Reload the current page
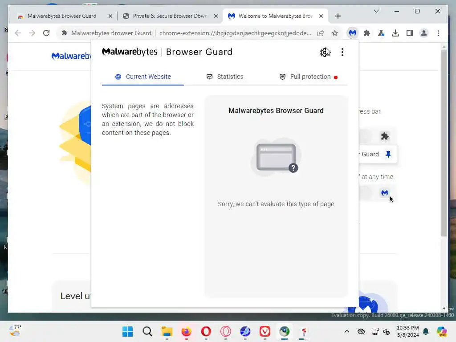456x342 pixels. pos(46,33)
